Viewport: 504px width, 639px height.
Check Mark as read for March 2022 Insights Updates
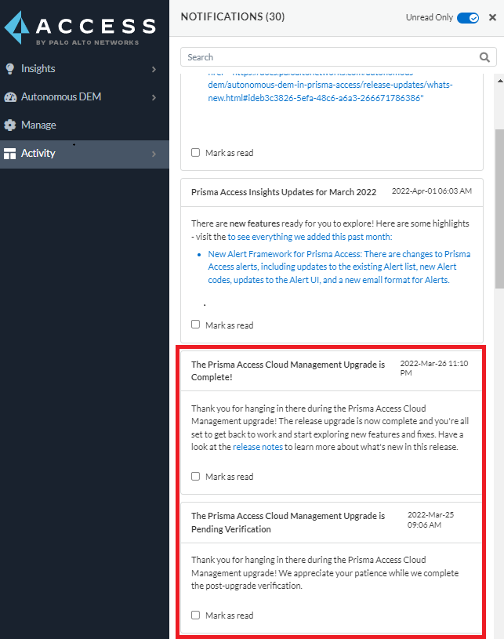196,325
